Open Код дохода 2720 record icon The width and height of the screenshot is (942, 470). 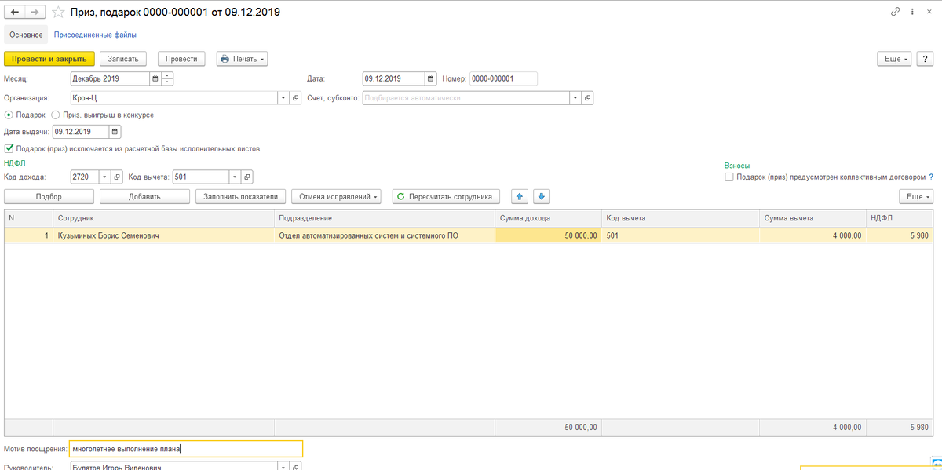click(x=118, y=177)
